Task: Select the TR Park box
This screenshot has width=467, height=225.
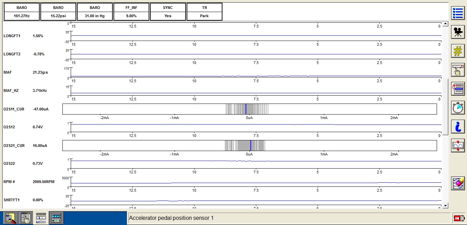Action: (x=204, y=12)
